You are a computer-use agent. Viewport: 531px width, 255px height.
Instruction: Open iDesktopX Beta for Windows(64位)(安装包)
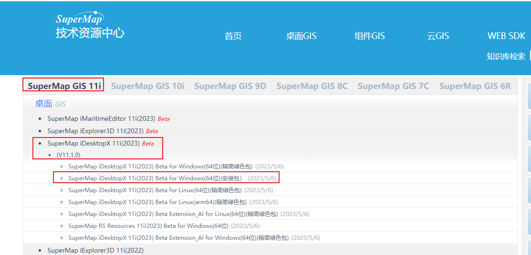point(155,178)
